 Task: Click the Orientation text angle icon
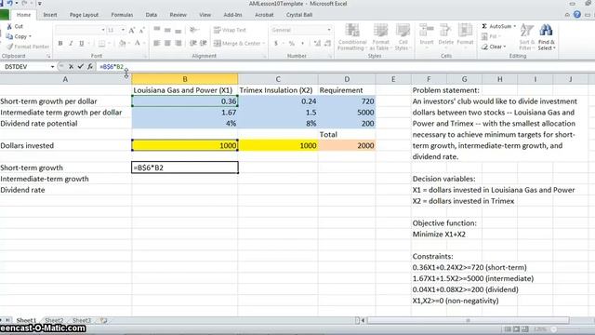pyautogui.click(x=193, y=30)
